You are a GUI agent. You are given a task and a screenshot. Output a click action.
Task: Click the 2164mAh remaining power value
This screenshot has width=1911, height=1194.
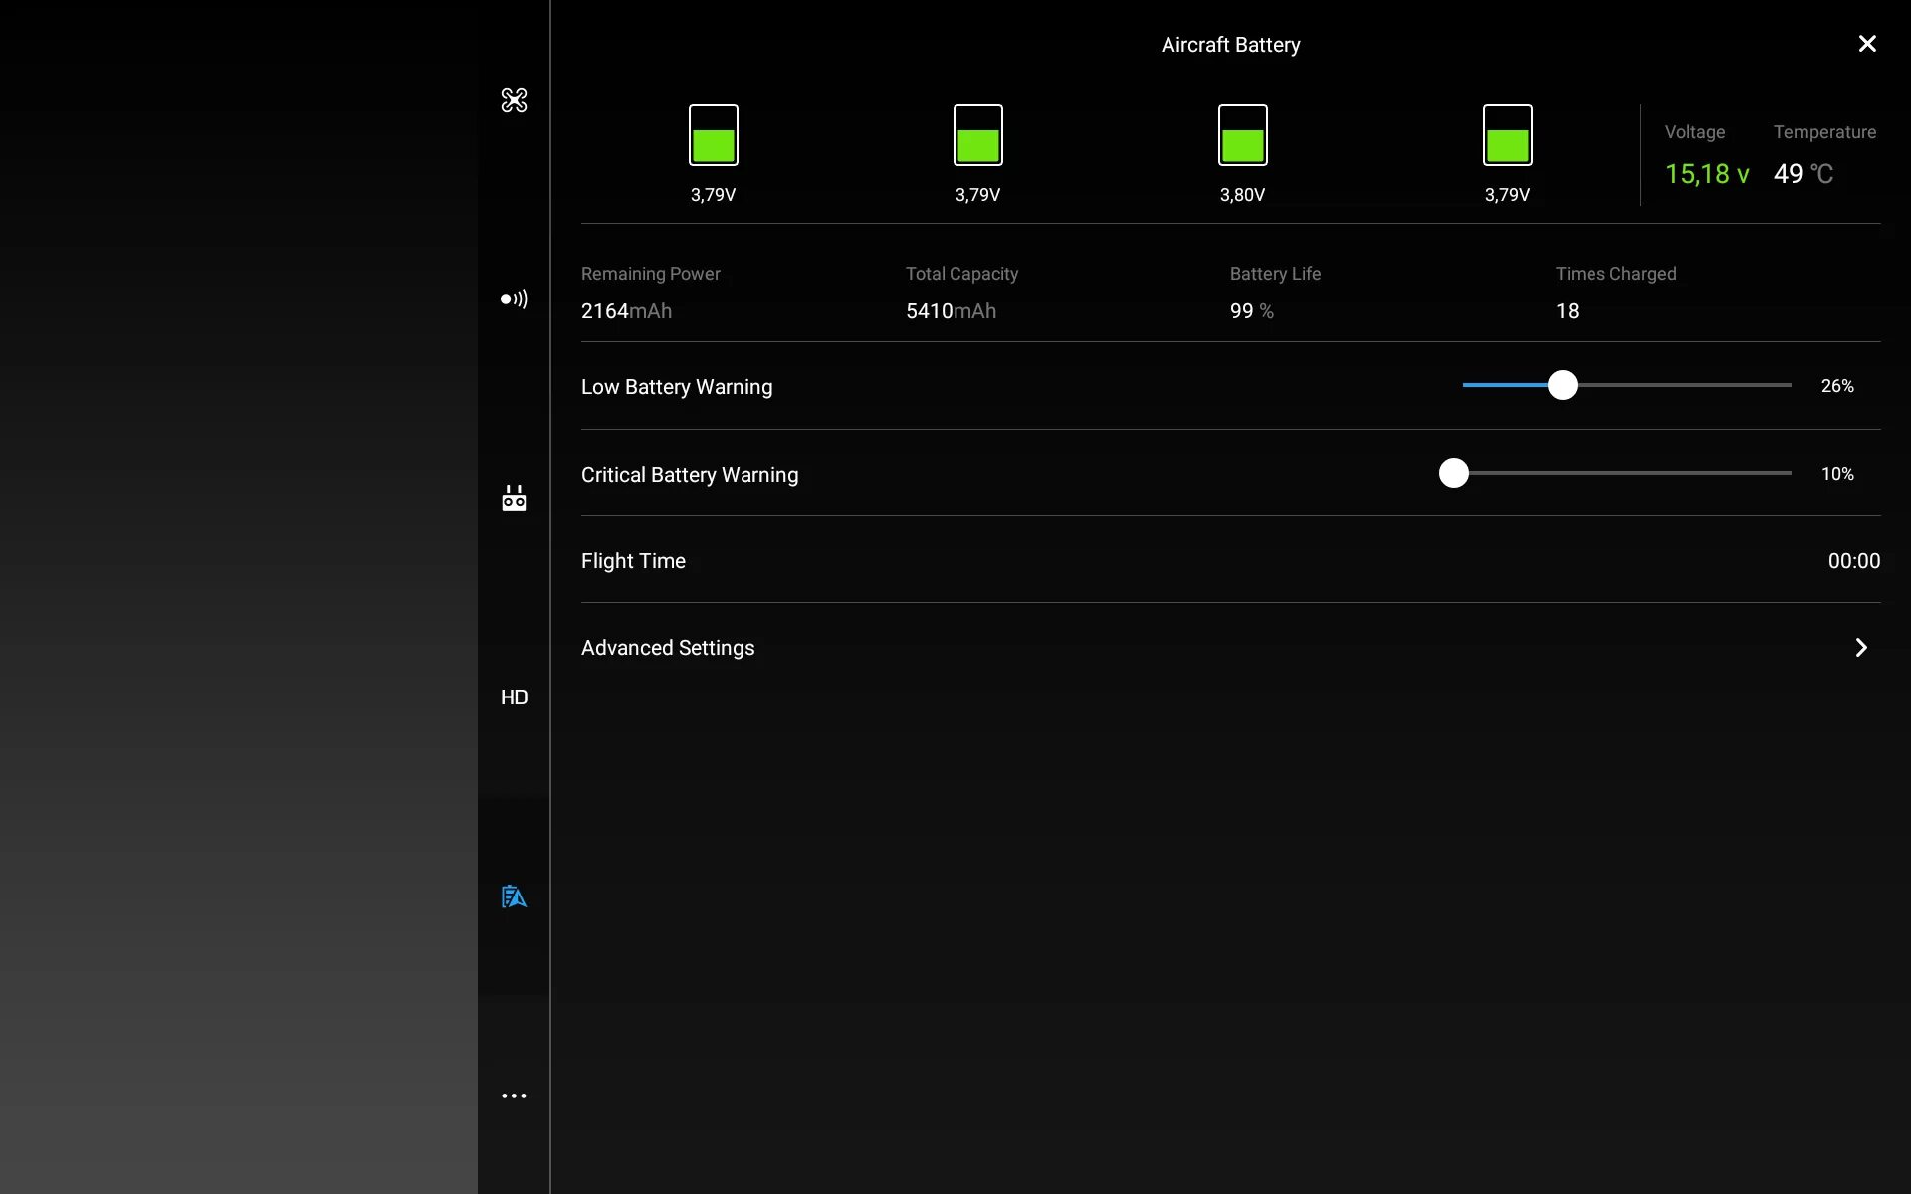pos(626,311)
